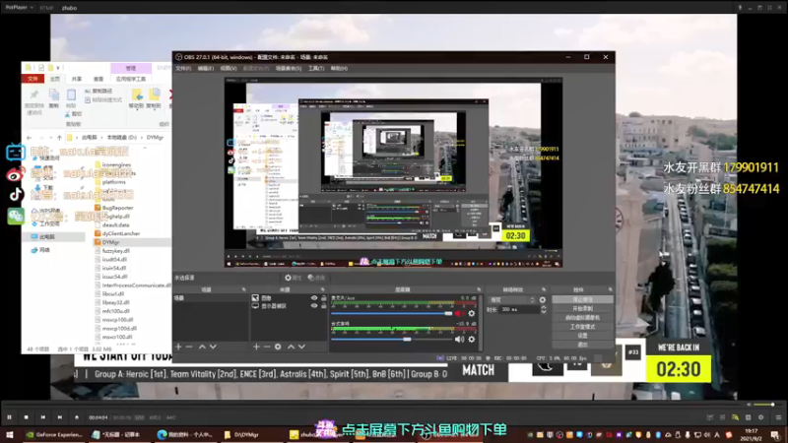Click 属性 button above the scenes panel

tap(293, 278)
